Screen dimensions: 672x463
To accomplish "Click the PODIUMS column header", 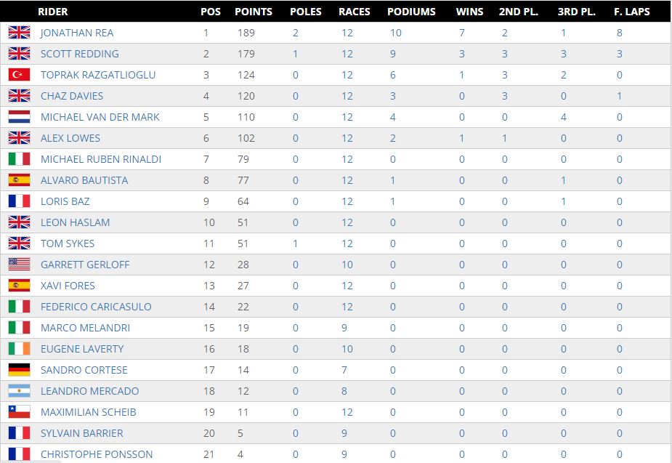I will coord(411,12).
